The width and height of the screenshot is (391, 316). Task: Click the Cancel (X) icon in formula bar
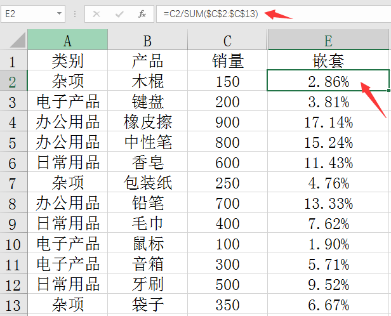tap(96, 13)
